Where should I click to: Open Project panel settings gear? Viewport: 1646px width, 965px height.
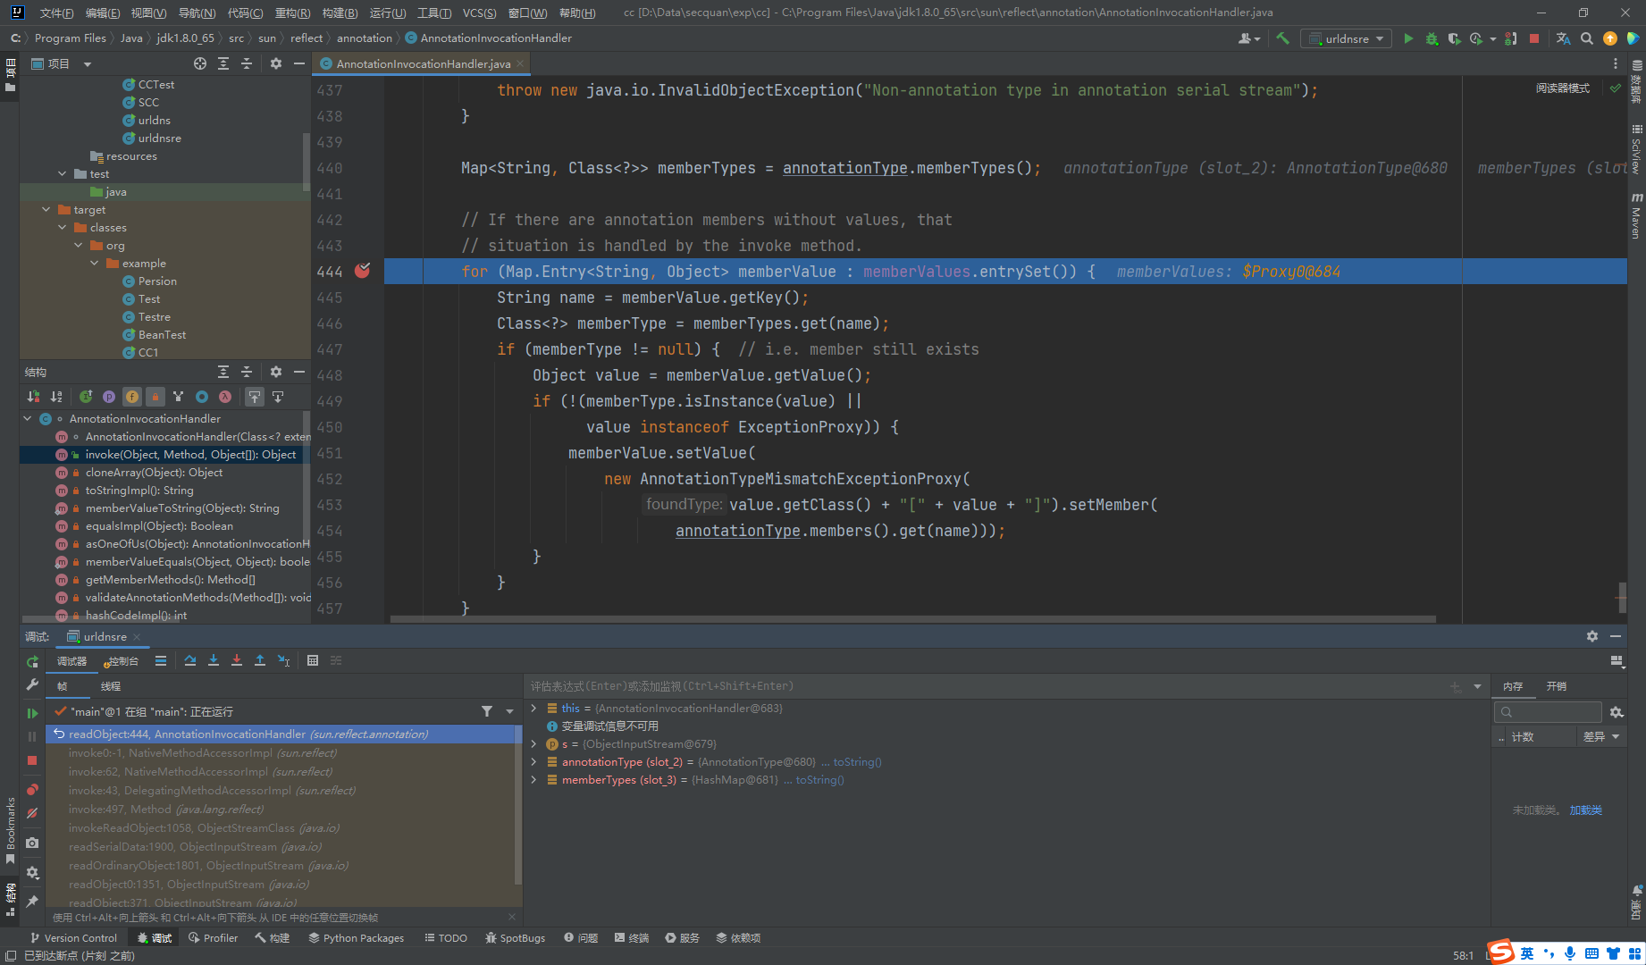click(276, 63)
